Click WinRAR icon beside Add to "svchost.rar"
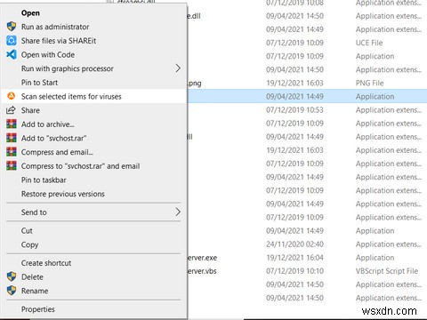 coord(12,138)
